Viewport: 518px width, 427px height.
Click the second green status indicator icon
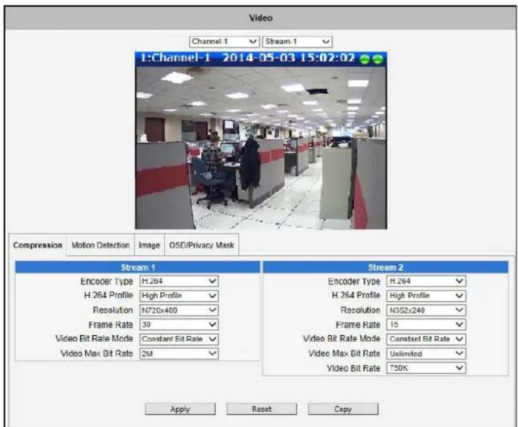pyautogui.click(x=378, y=59)
